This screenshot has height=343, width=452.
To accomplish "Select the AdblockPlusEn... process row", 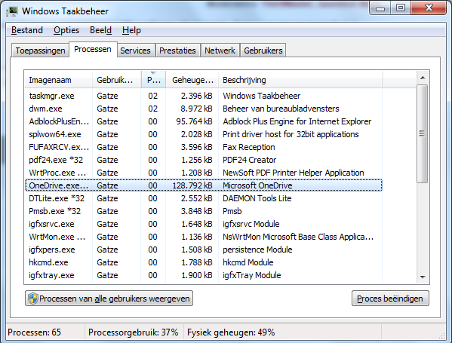I will 204,121.
